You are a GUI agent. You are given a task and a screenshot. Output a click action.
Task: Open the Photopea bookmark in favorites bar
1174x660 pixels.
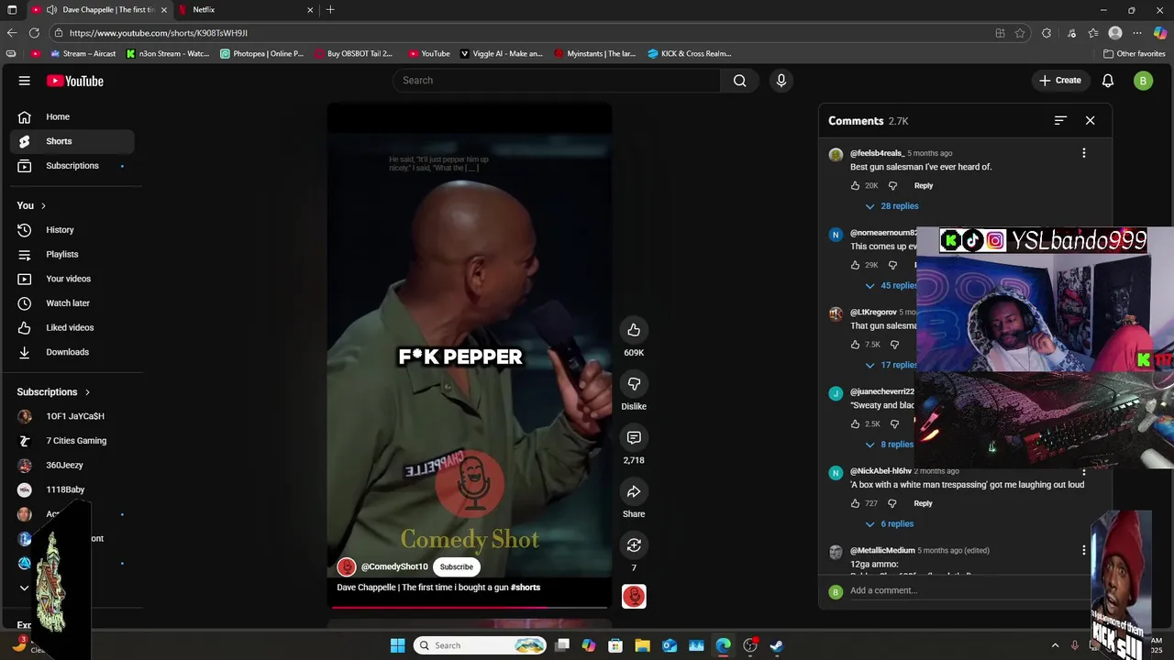(261, 54)
